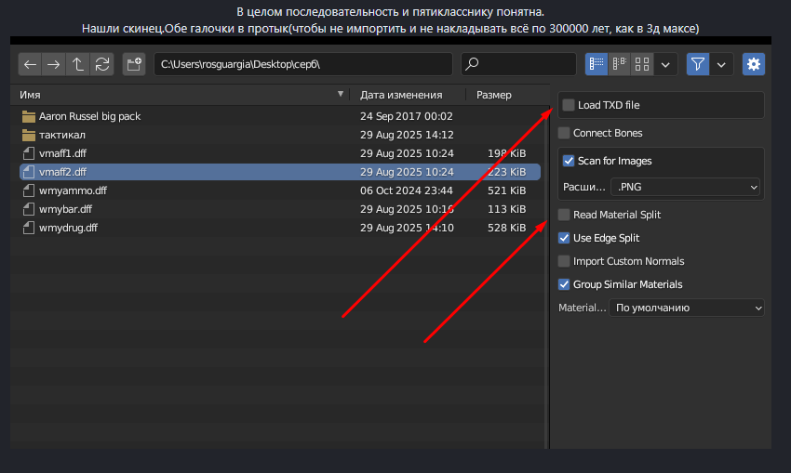This screenshot has height=473, width=791.
Task: Open the .PNG extension dropdown
Action: pyautogui.click(x=688, y=187)
